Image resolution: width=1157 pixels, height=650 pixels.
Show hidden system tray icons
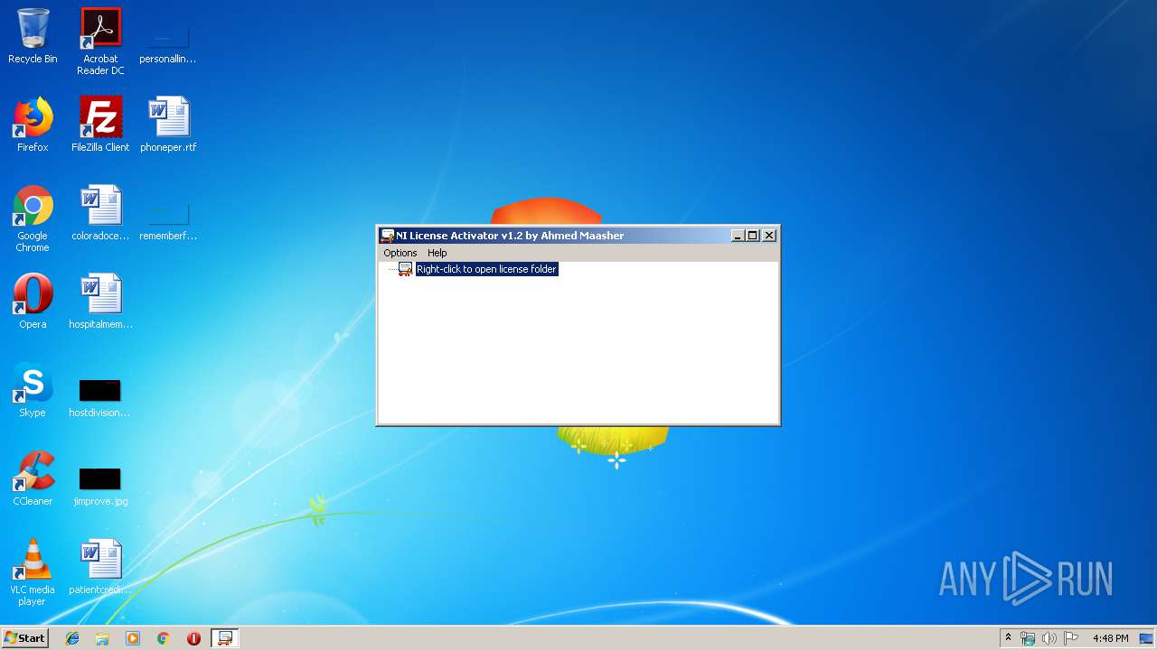tap(1008, 638)
